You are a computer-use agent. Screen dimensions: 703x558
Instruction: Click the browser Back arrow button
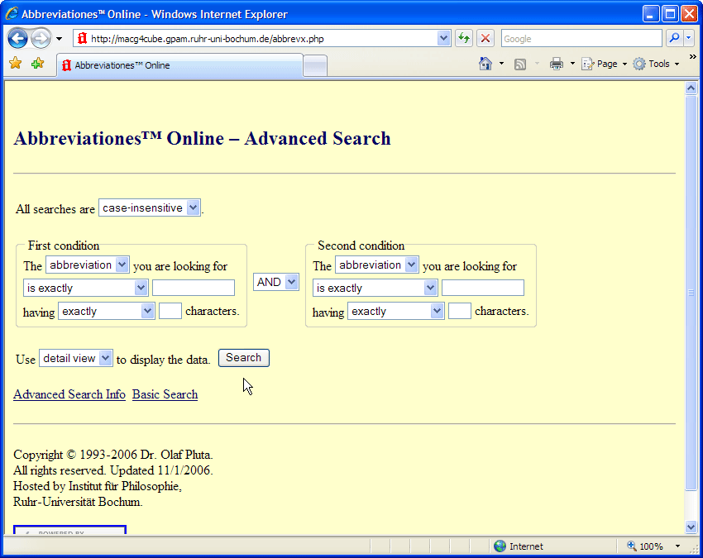pyautogui.click(x=18, y=39)
